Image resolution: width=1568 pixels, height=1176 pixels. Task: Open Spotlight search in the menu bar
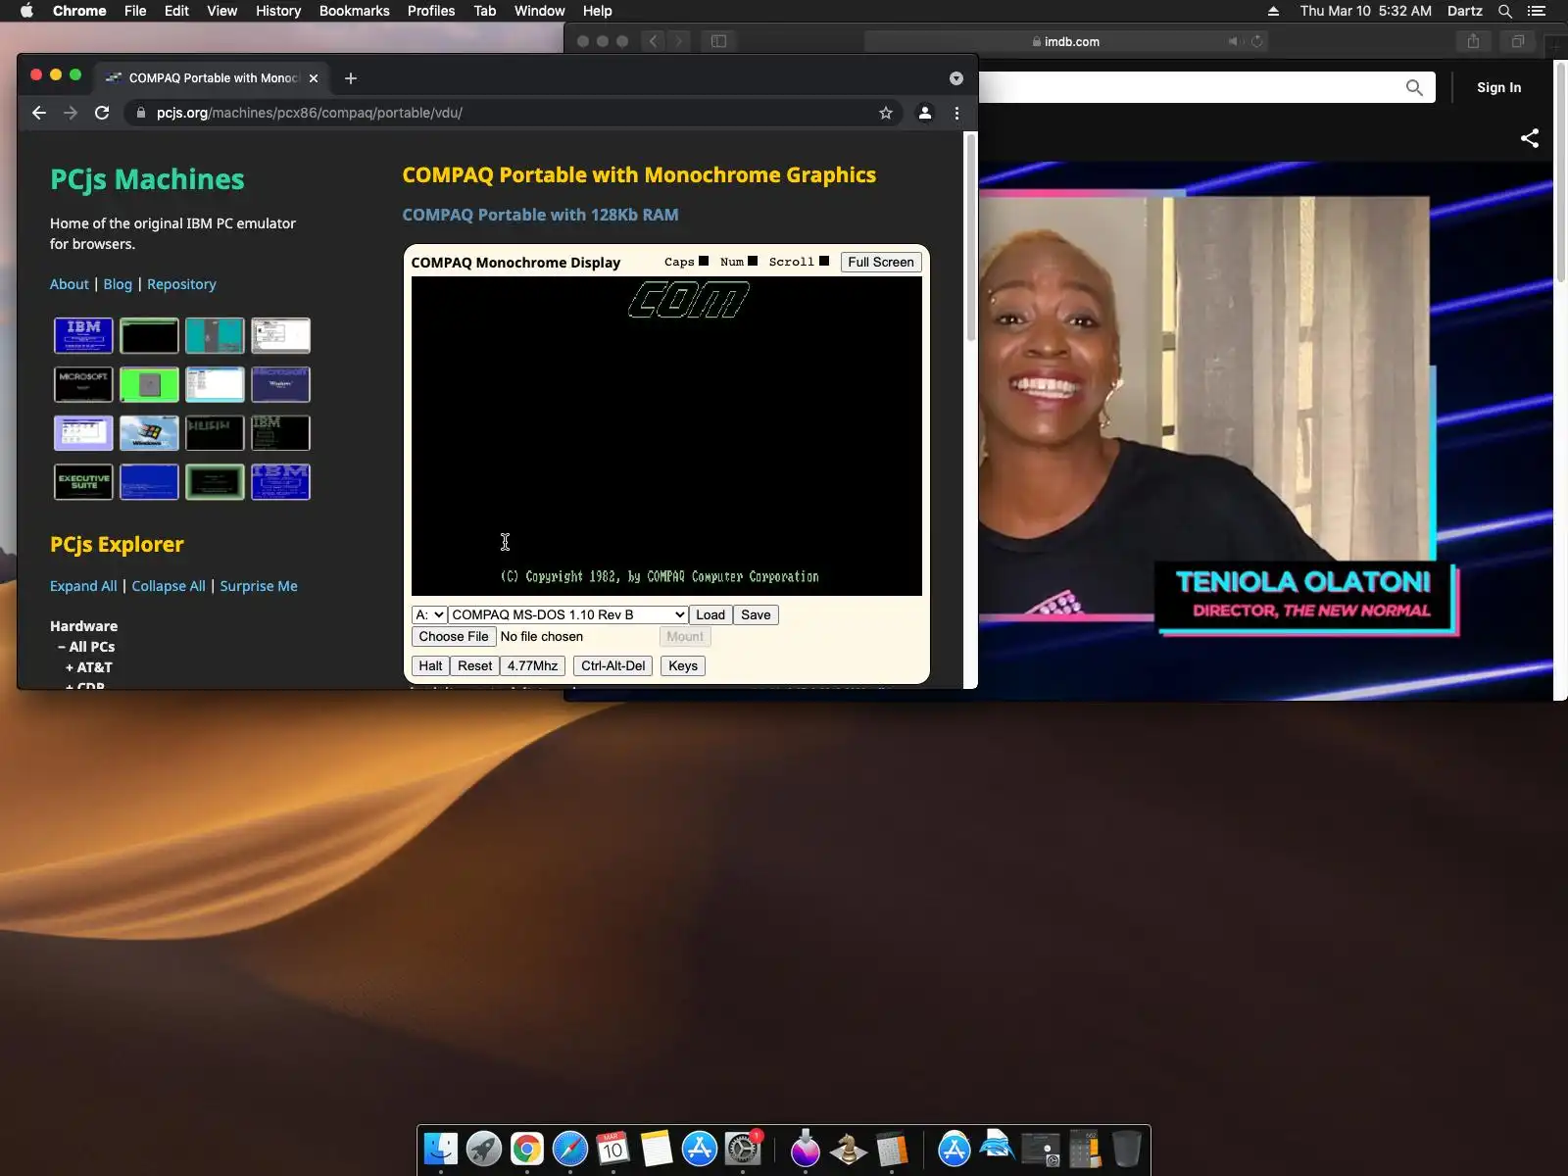coord(1505,11)
